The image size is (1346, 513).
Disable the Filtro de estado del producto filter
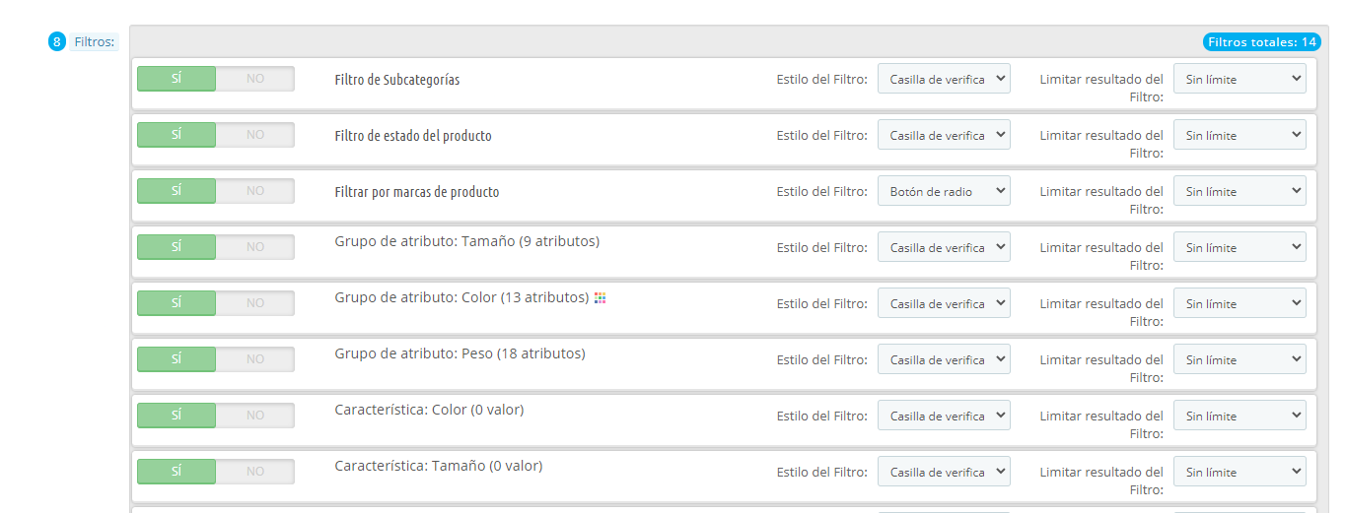coord(255,135)
